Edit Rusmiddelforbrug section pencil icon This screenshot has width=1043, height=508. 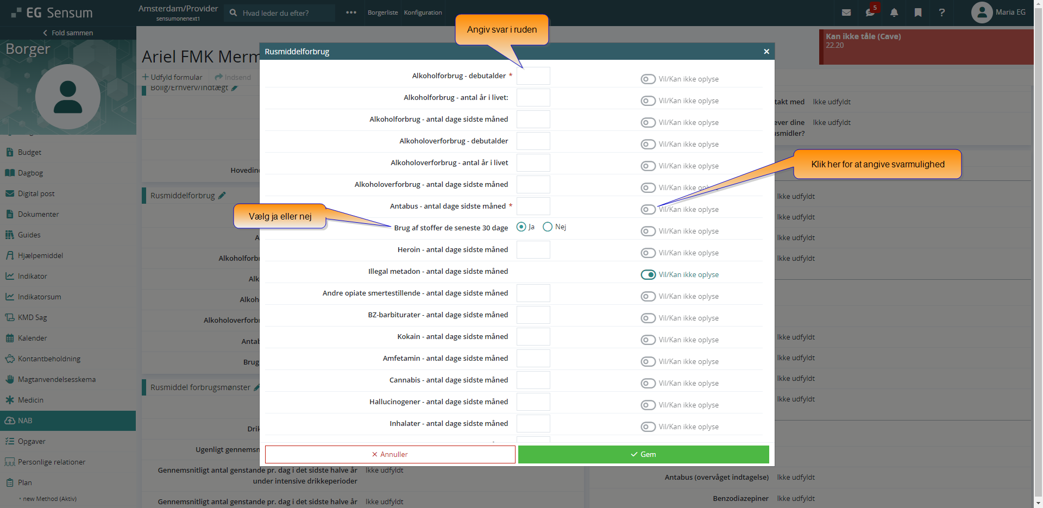point(222,196)
